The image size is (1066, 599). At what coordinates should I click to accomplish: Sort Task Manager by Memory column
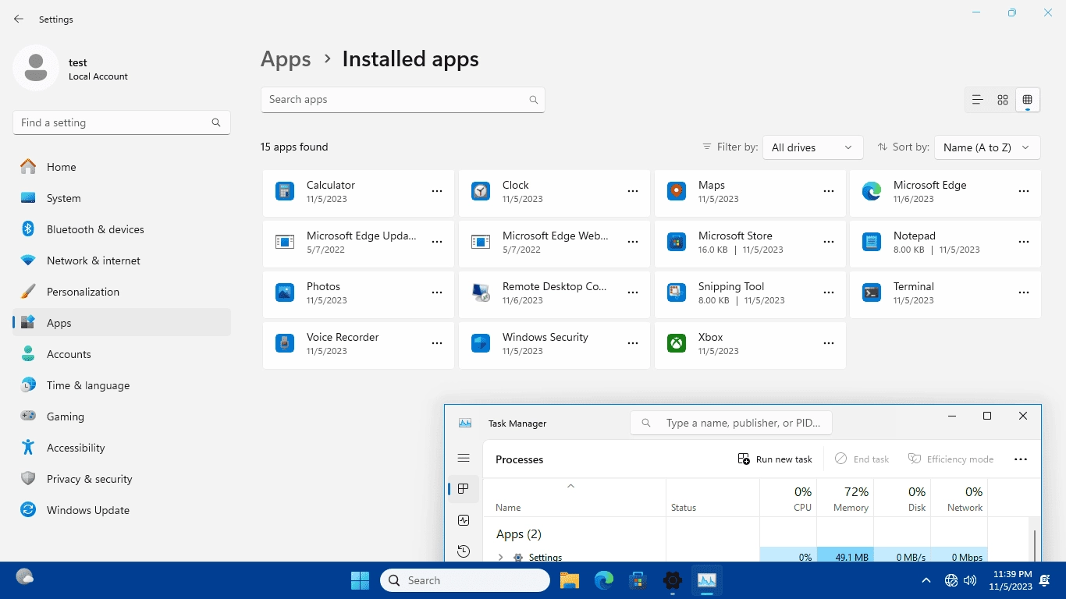coord(845,498)
